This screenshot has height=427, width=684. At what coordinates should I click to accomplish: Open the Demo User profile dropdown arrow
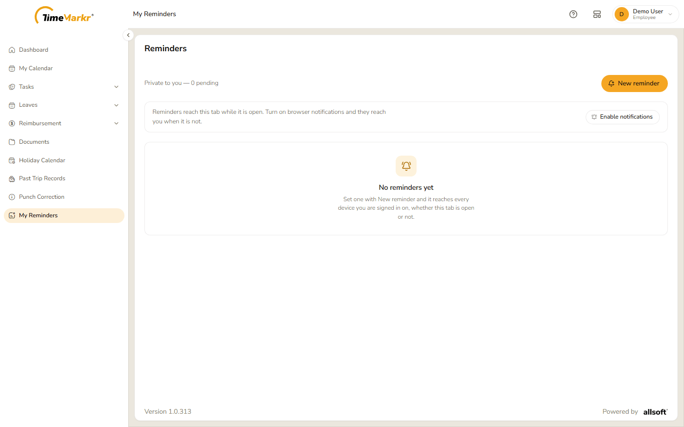(x=670, y=14)
